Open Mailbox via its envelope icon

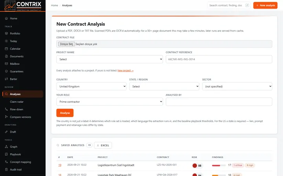click(x=6, y=64)
